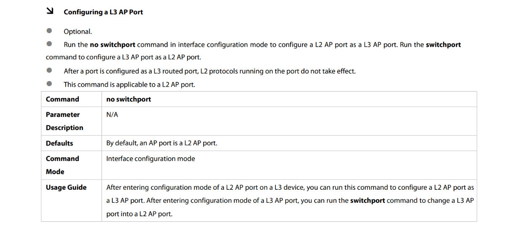Viewport: 506px width, 228px height.
Task: Click the bullet before 'Run the no switchport'
Action: point(49,44)
